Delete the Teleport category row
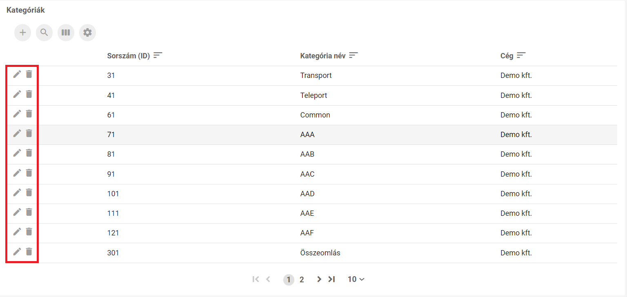627x297 pixels. tap(29, 94)
